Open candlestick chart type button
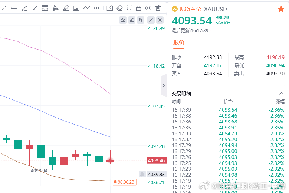The height and width of the screenshot is (193, 289). click(141, 20)
